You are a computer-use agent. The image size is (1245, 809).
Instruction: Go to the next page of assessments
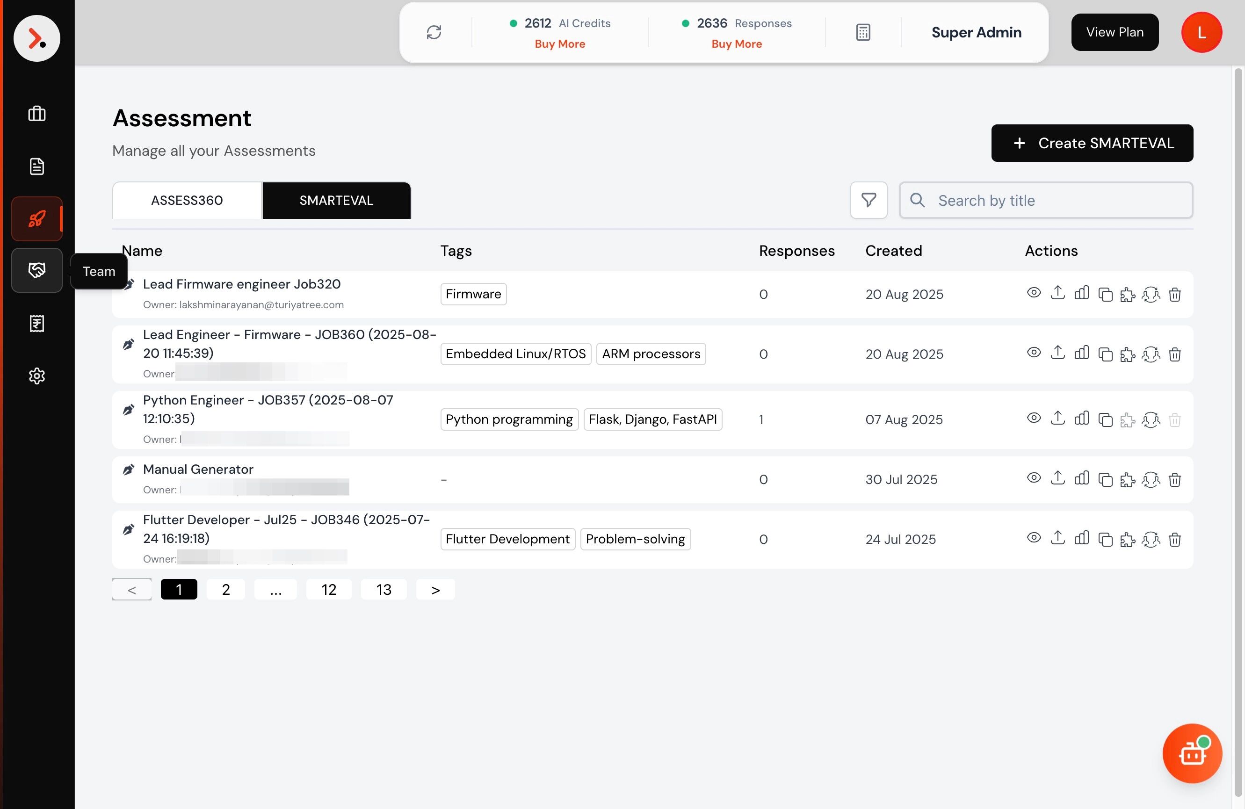pos(435,589)
